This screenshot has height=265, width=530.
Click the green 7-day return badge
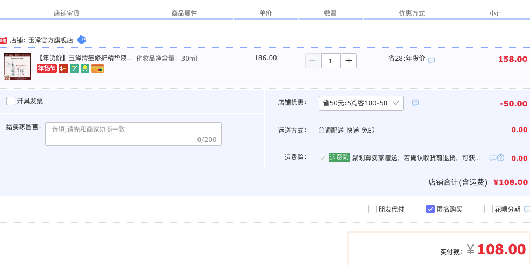[x=74, y=68]
